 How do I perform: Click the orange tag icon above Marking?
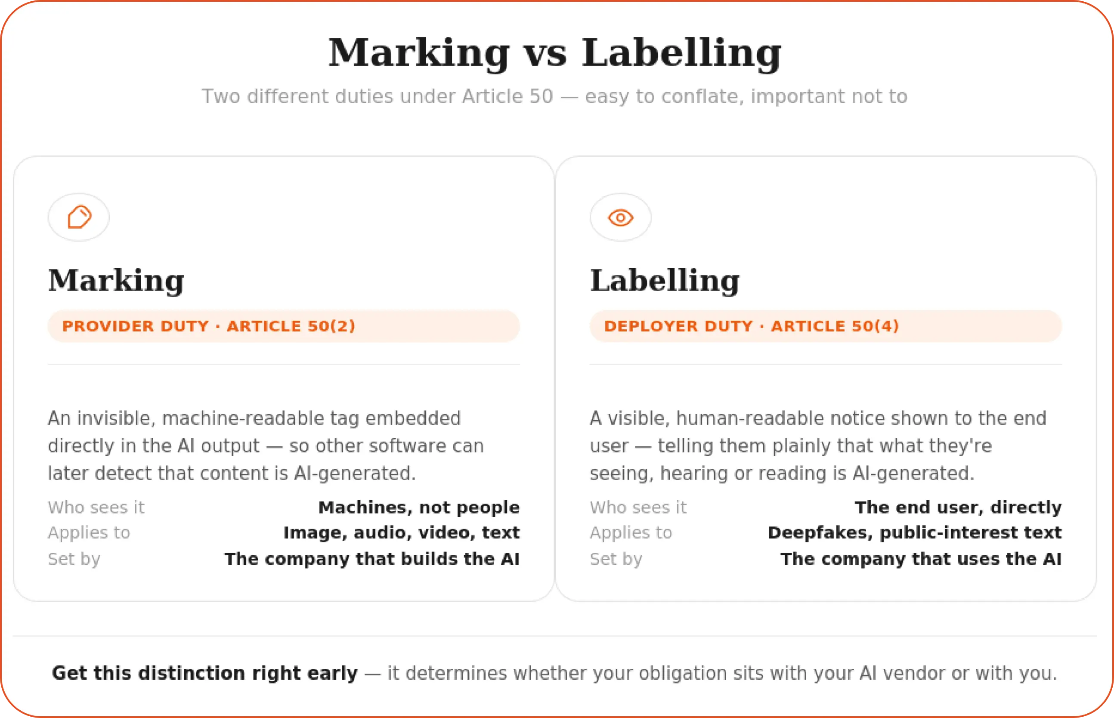coord(79,217)
